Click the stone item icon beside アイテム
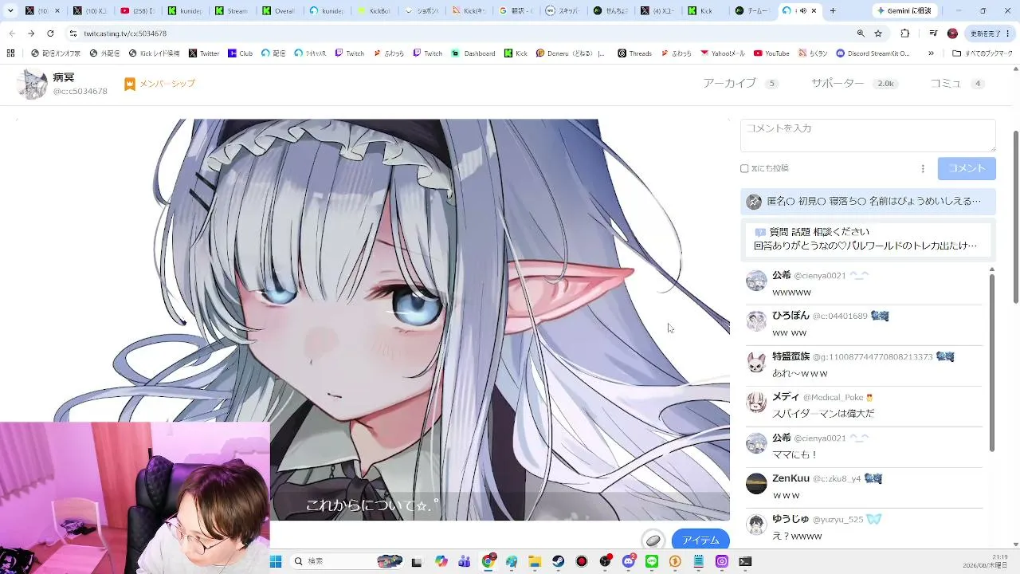 653,540
